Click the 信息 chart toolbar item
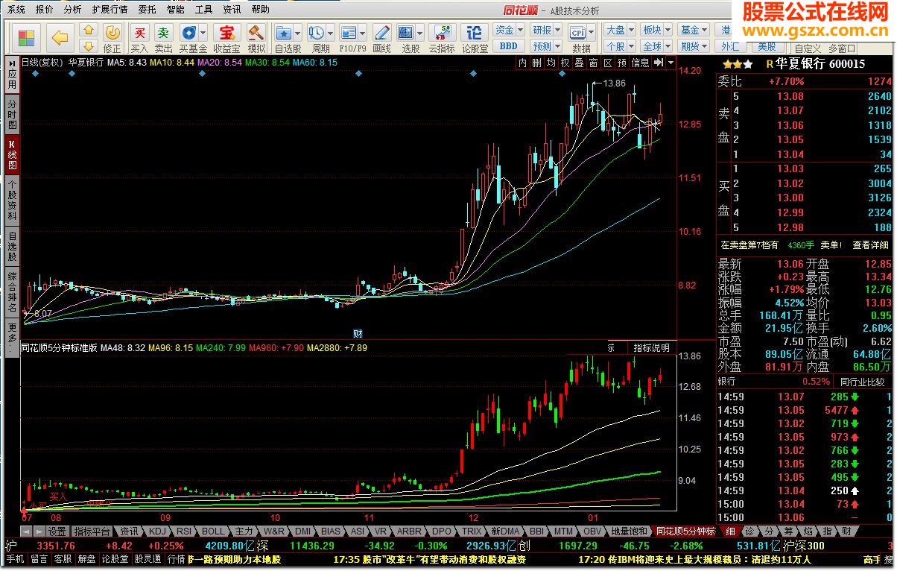Viewport: 897px width, 571px height. [x=641, y=63]
